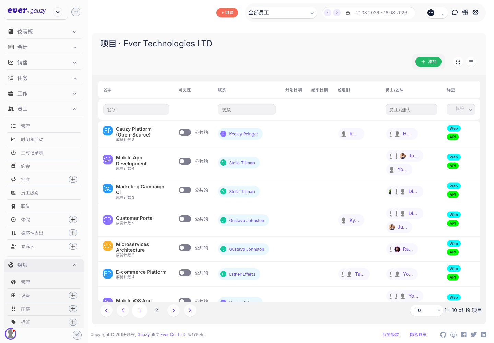Toggle visibility of E-commerce Platform
This screenshot has height=343, width=494.
[185, 273]
